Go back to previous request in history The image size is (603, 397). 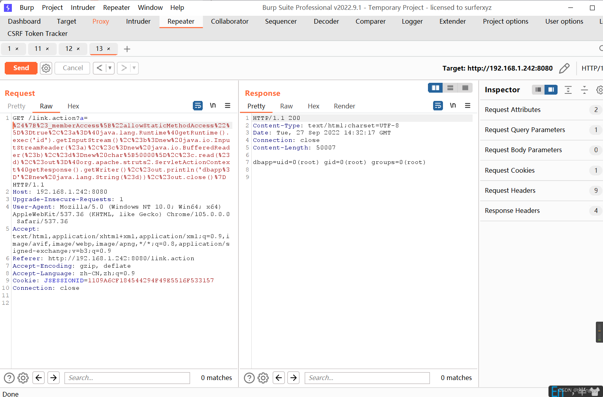[100, 68]
